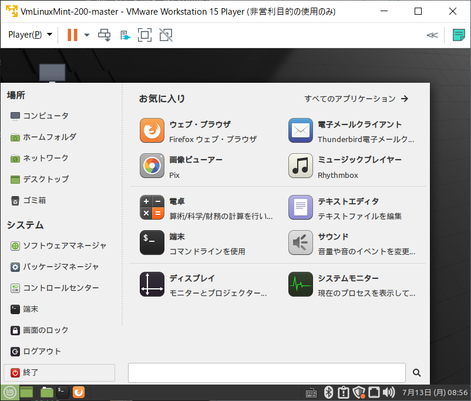Click the magnifier search icon

pos(416,373)
